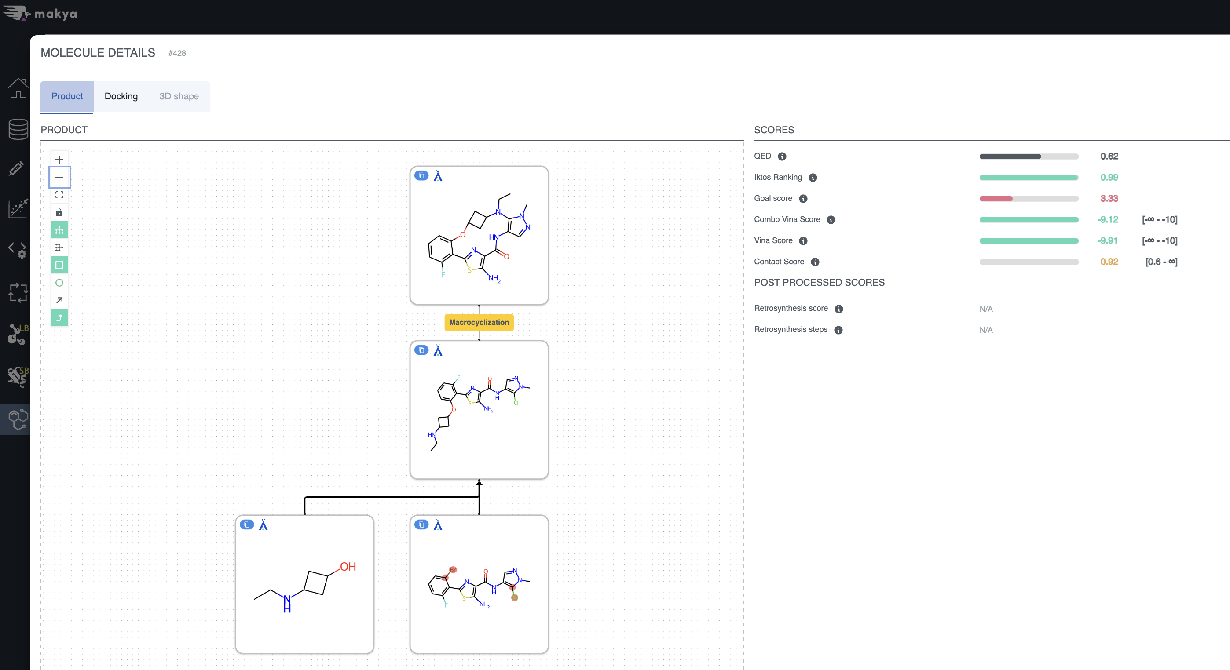This screenshot has height=670, width=1230.
Task: Select the horizontal tree layout icon
Action: (x=59, y=247)
